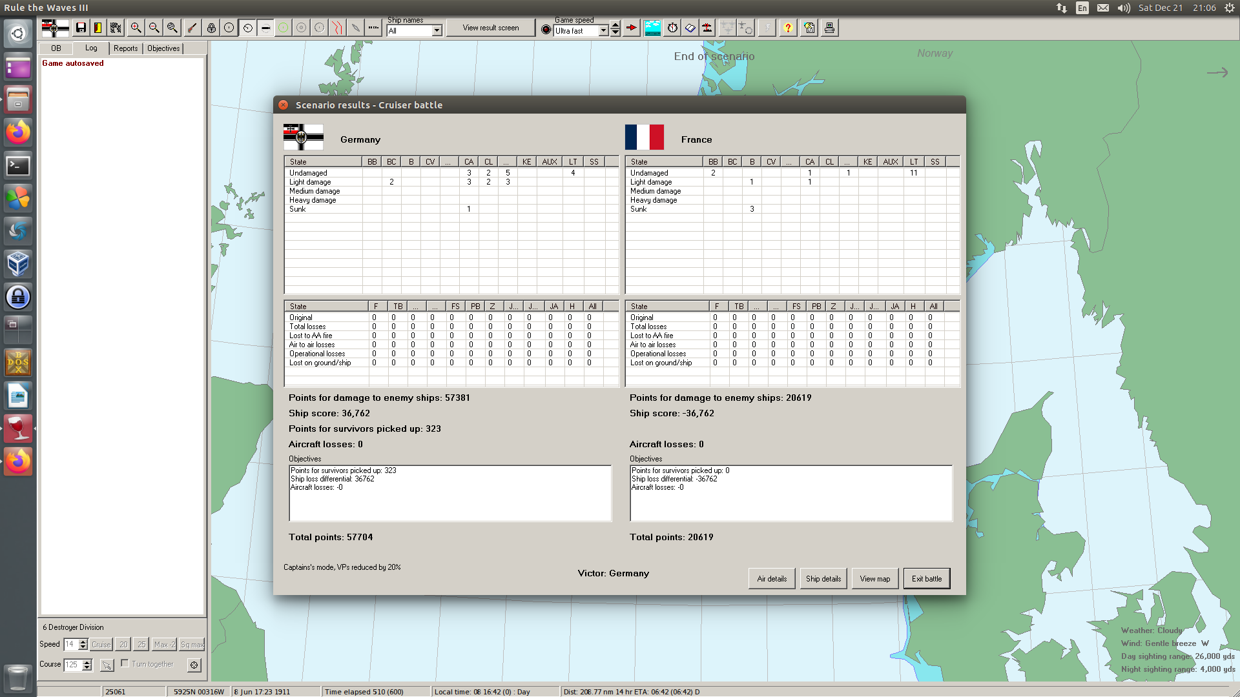Image resolution: width=1240 pixels, height=697 pixels.
Task: Click View result screen button
Action: click(x=491, y=28)
